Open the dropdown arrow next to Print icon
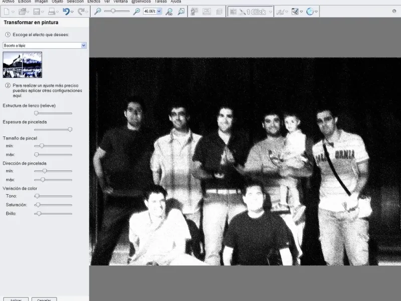Image resolution: width=401 pixels, height=301 pixels. (x=57, y=12)
